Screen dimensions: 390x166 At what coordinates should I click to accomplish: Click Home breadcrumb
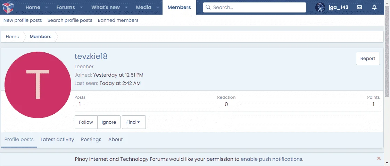(13, 36)
